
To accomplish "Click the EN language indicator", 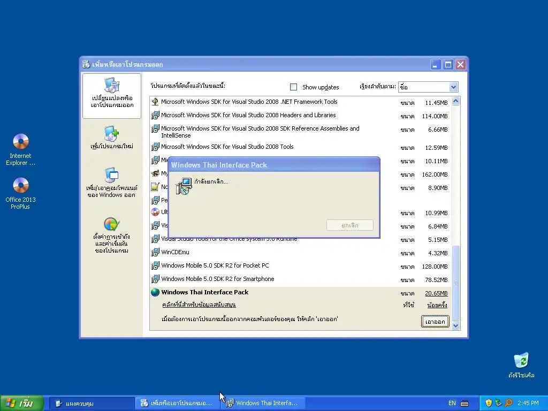I will pyautogui.click(x=452, y=403).
